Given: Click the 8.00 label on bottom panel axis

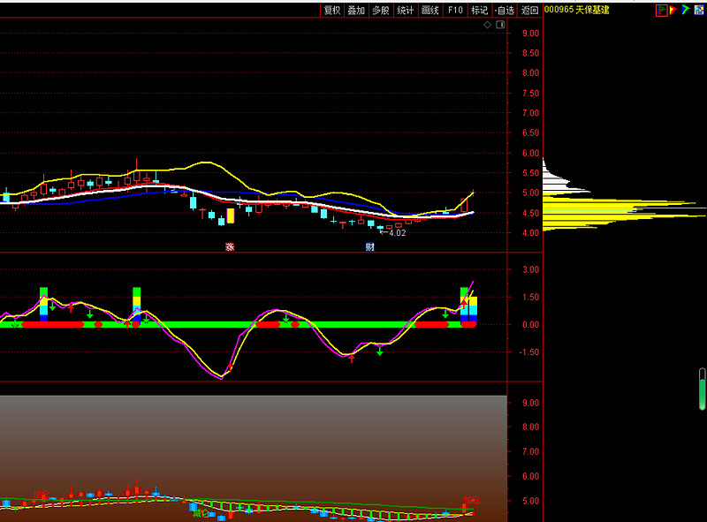Looking at the screenshot, I should point(531,427).
